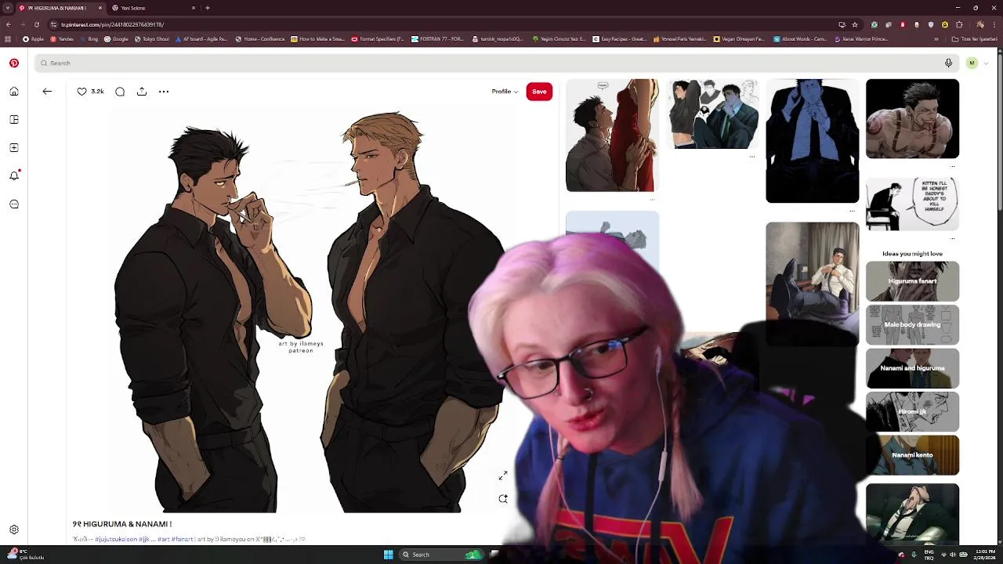1003x564 pixels.
Task: Open the pin's comment bubble icon
Action: (x=120, y=92)
